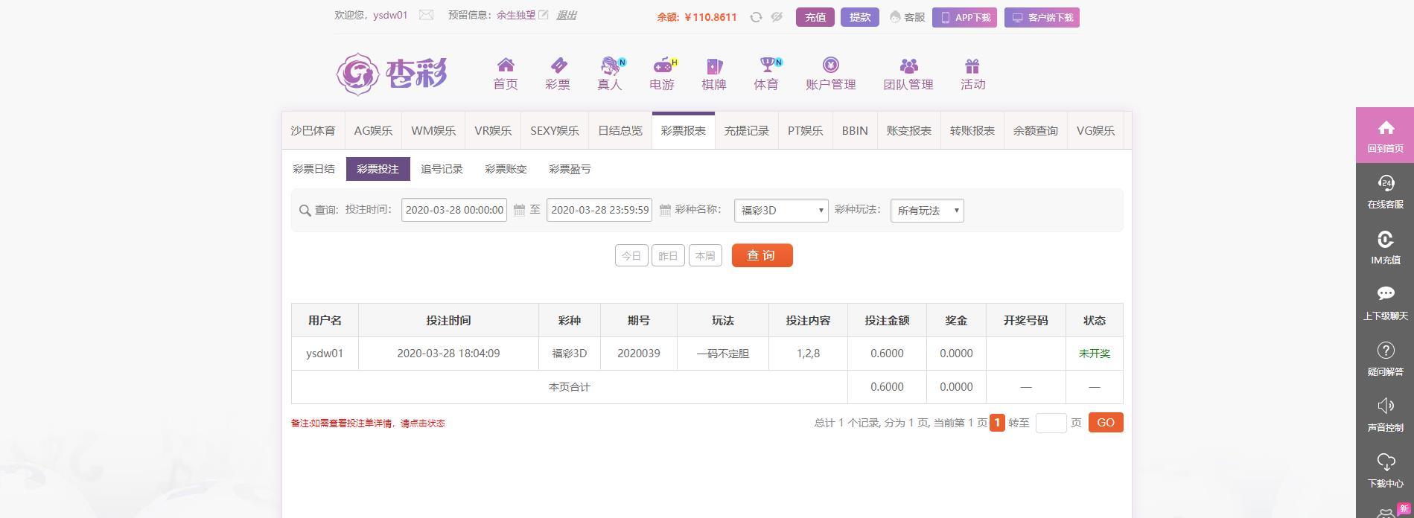The width and height of the screenshot is (1414, 518).
Task: Click 退出 logout link
Action: [567, 15]
